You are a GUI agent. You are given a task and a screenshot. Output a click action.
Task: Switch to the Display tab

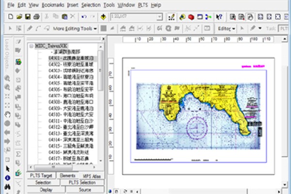point(46,190)
